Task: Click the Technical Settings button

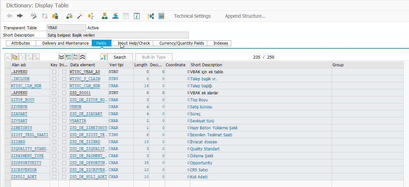Action: (x=192, y=16)
